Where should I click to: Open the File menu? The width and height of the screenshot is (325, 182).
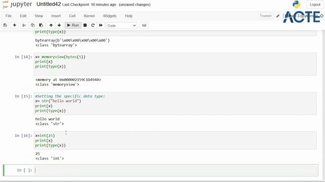(9, 16)
